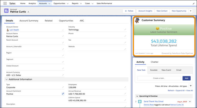The image size is (197, 108).
Task: Select the Escalate activity tab
Action: [154, 70]
